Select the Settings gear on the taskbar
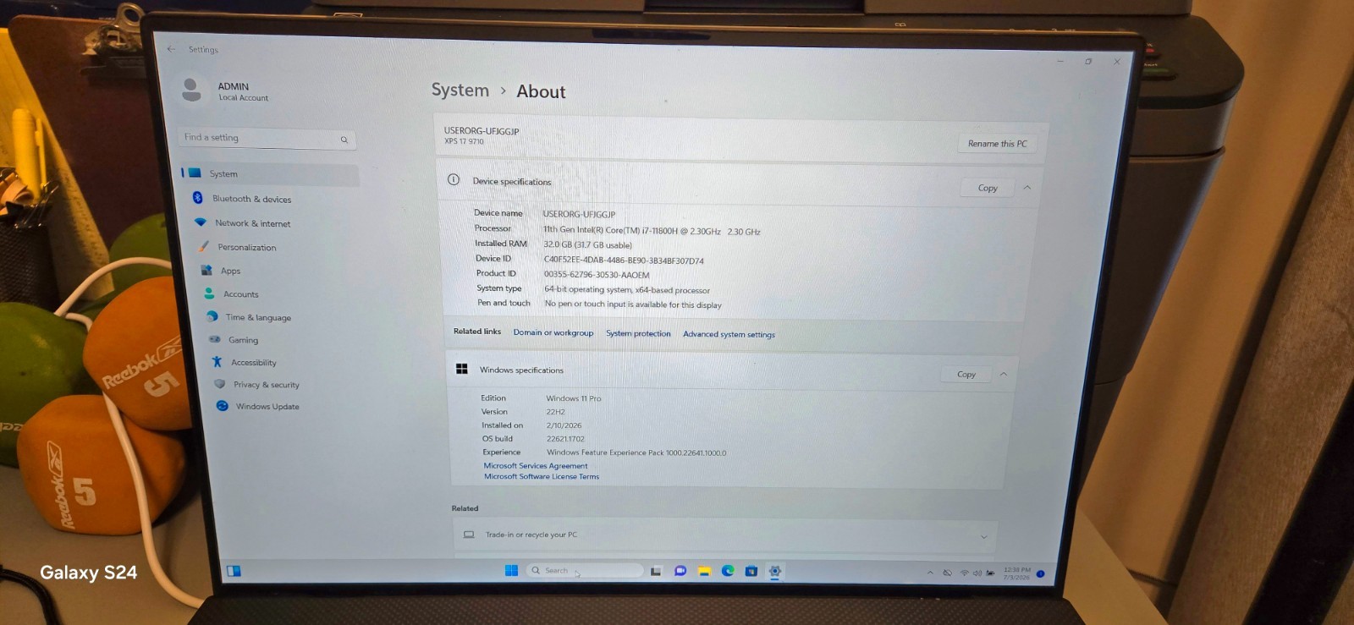1354x625 pixels. pos(774,571)
